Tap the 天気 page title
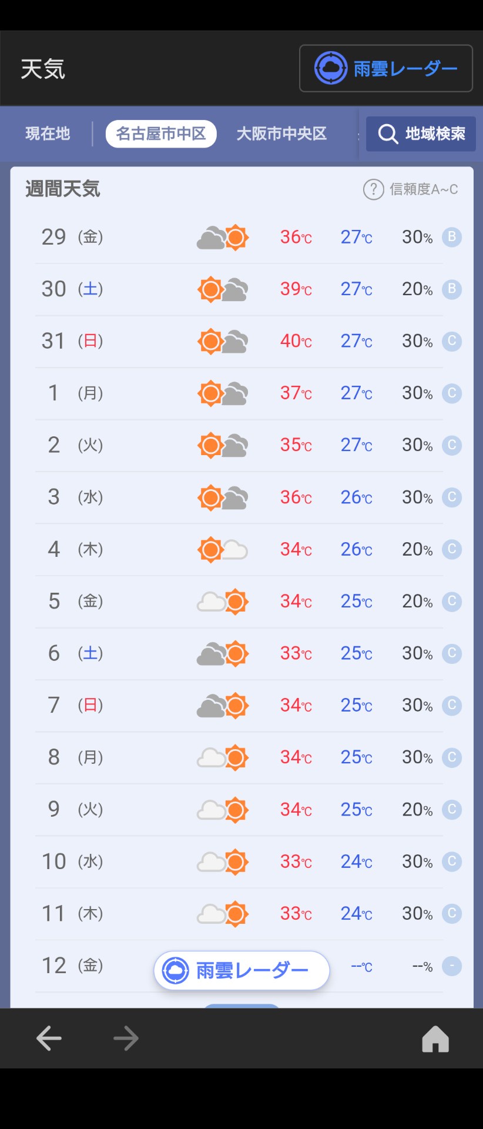483x1129 pixels. coord(43,69)
